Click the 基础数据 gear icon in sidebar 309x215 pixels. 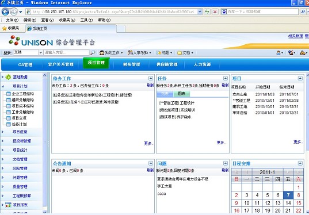click(8, 77)
